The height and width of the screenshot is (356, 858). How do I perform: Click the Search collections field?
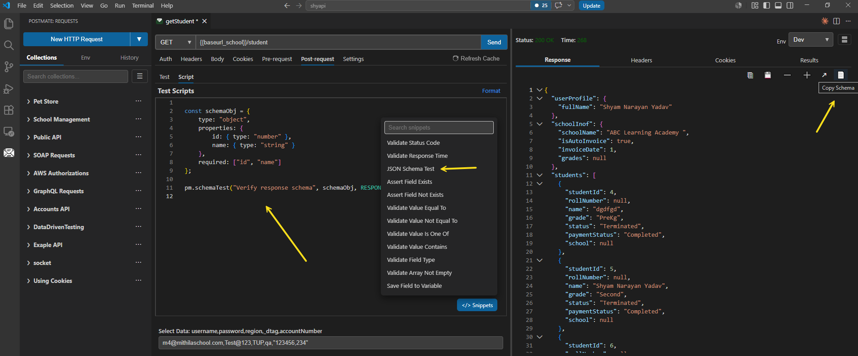pos(76,76)
